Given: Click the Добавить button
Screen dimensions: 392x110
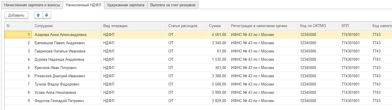Looking at the screenshot, I should tap(16, 15).
